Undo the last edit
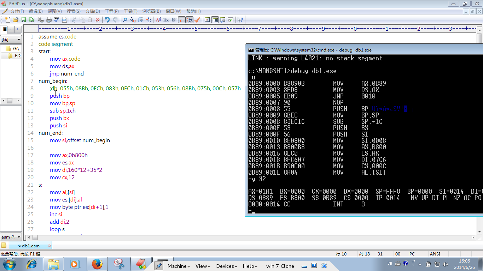Viewport: 483px width, 271px height. pyautogui.click(x=107, y=20)
